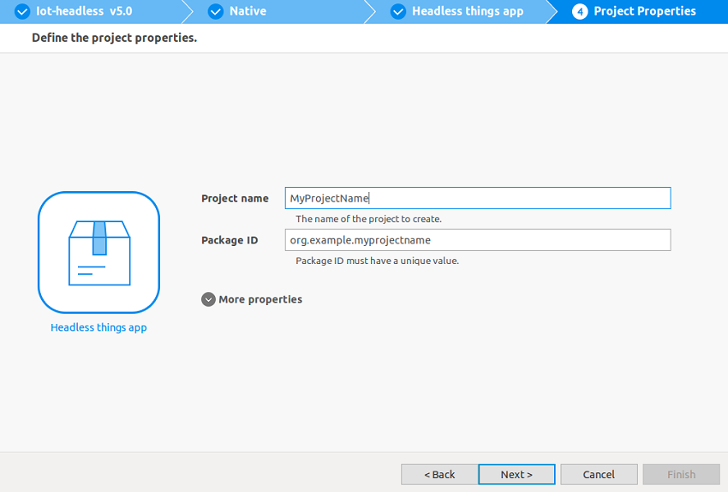Viewport: 728px width, 492px height.
Task: Cancel the project wizard
Action: (599, 474)
